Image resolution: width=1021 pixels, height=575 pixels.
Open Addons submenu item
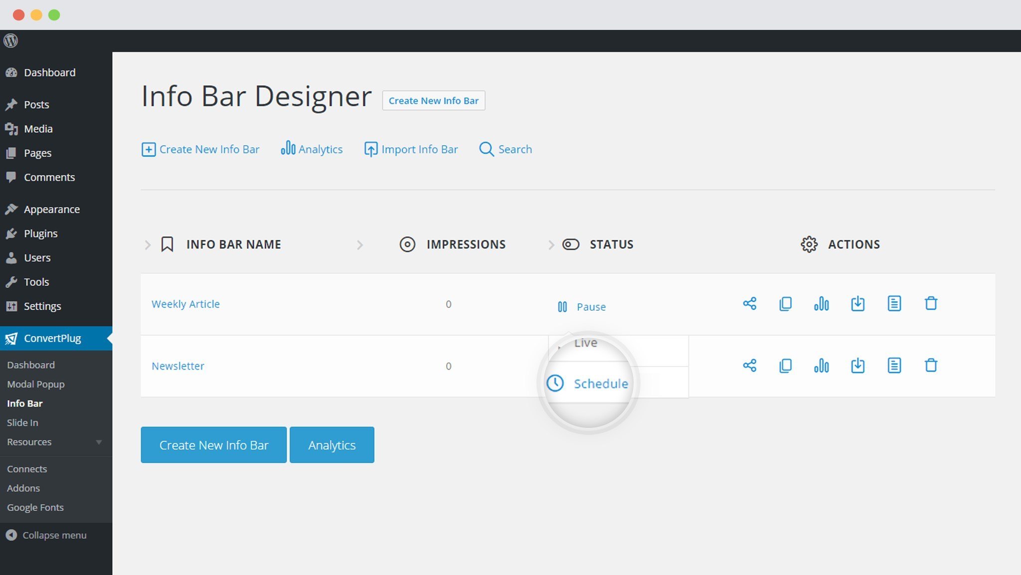23,488
